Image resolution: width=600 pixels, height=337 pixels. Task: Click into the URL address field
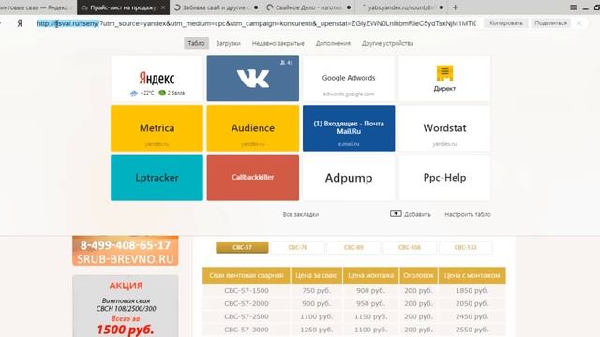[x=256, y=23]
